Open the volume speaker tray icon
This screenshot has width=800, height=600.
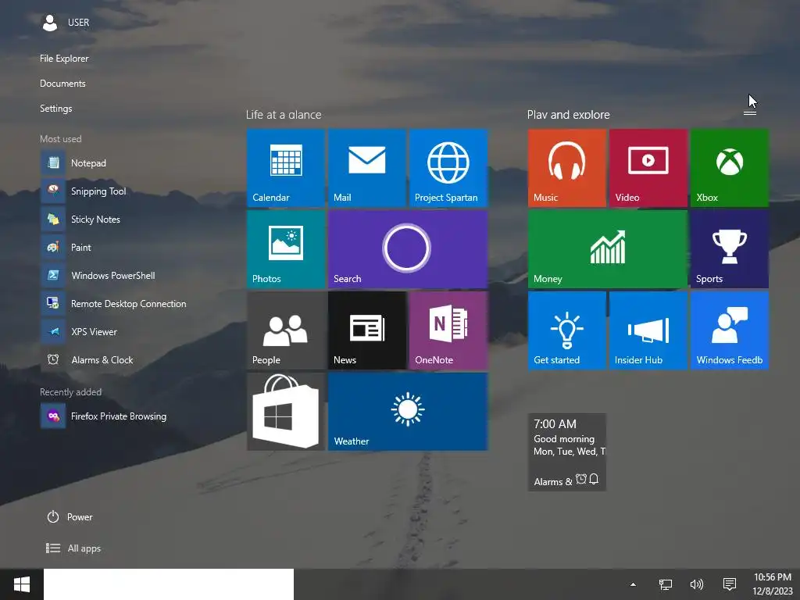696,584
